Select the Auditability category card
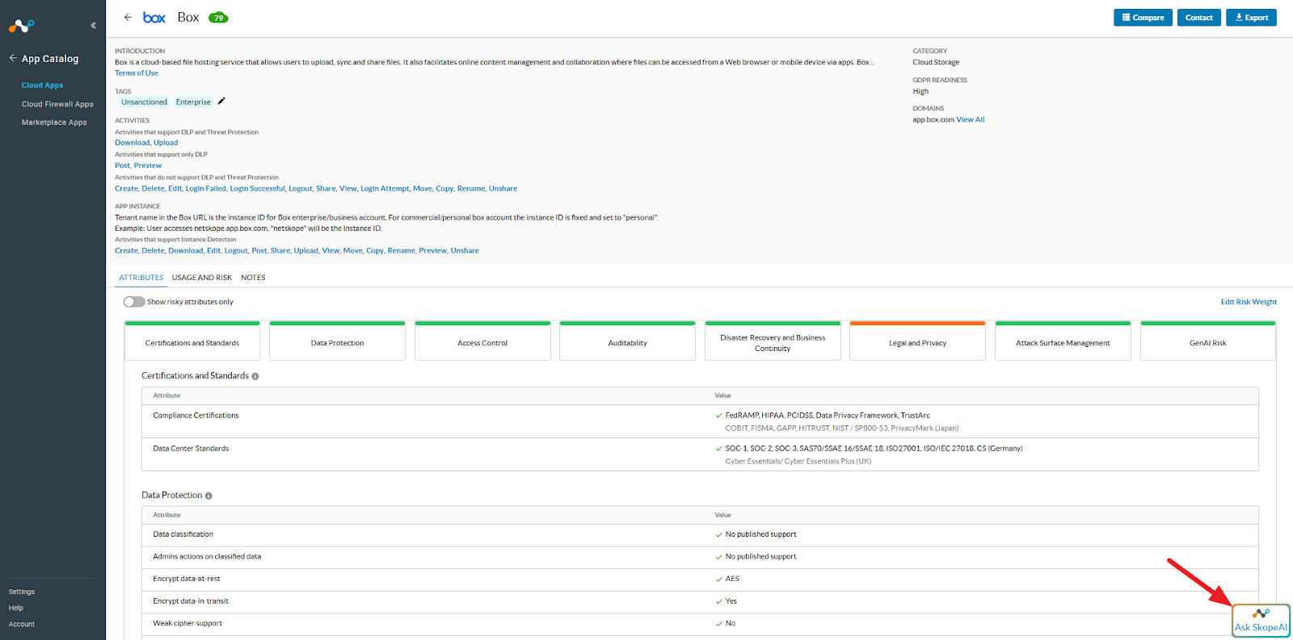The width and height of the screenshot is (1293, 640). click(627, 341)
